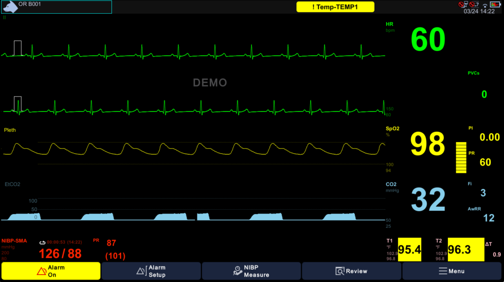Select the Fi value 3
The width and height of the screenshot is (504, 282).
pyautogui.click(x=483, y=193)
